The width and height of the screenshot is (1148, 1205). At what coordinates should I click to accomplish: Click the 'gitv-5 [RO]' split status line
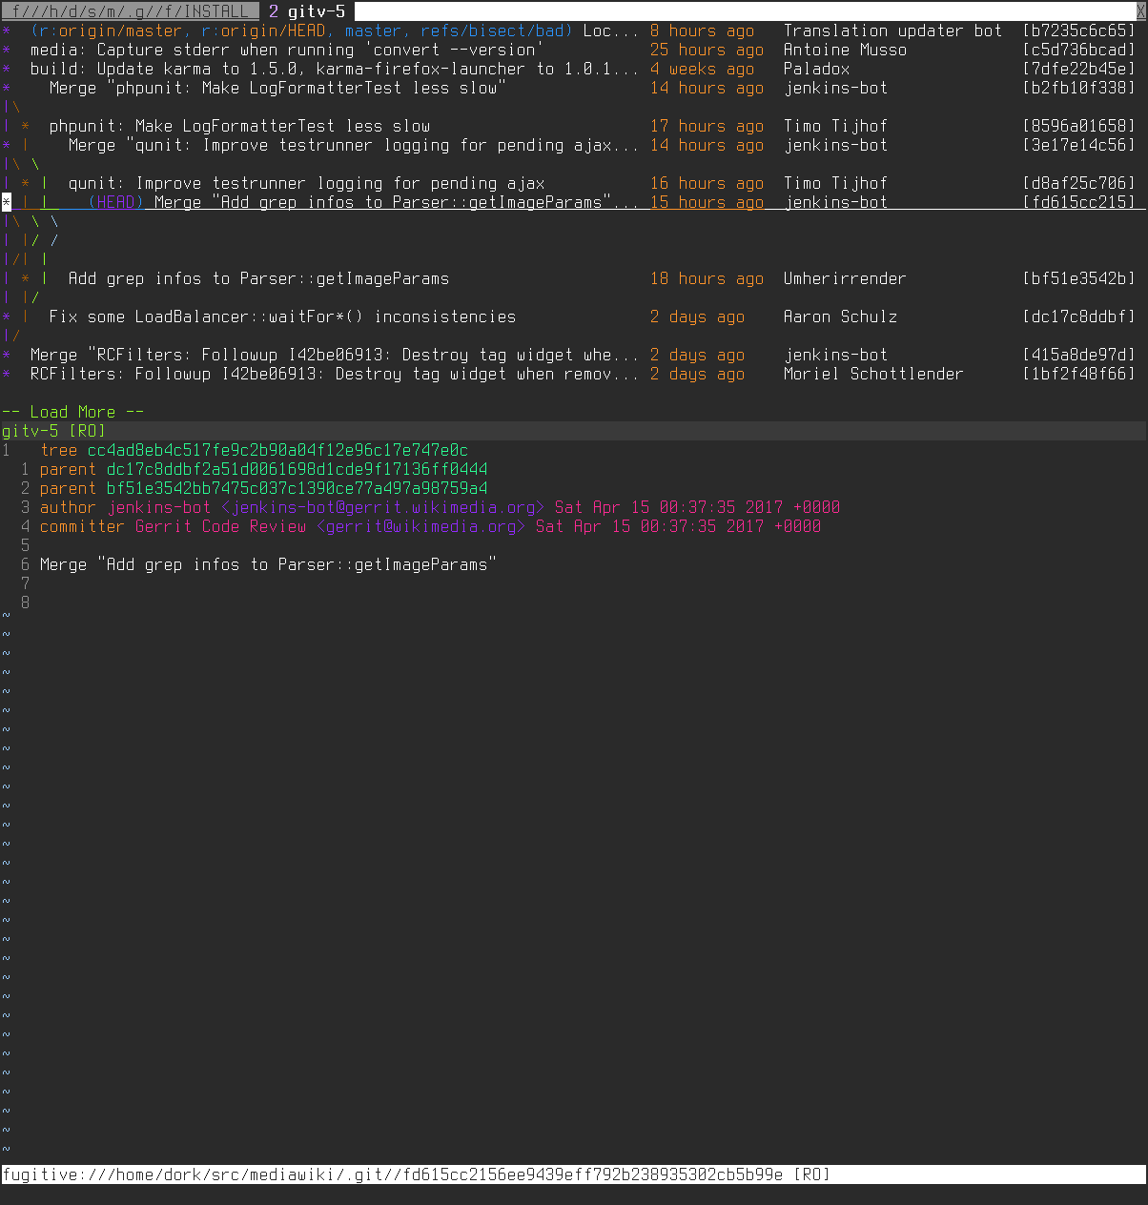[x=573, y=431]
